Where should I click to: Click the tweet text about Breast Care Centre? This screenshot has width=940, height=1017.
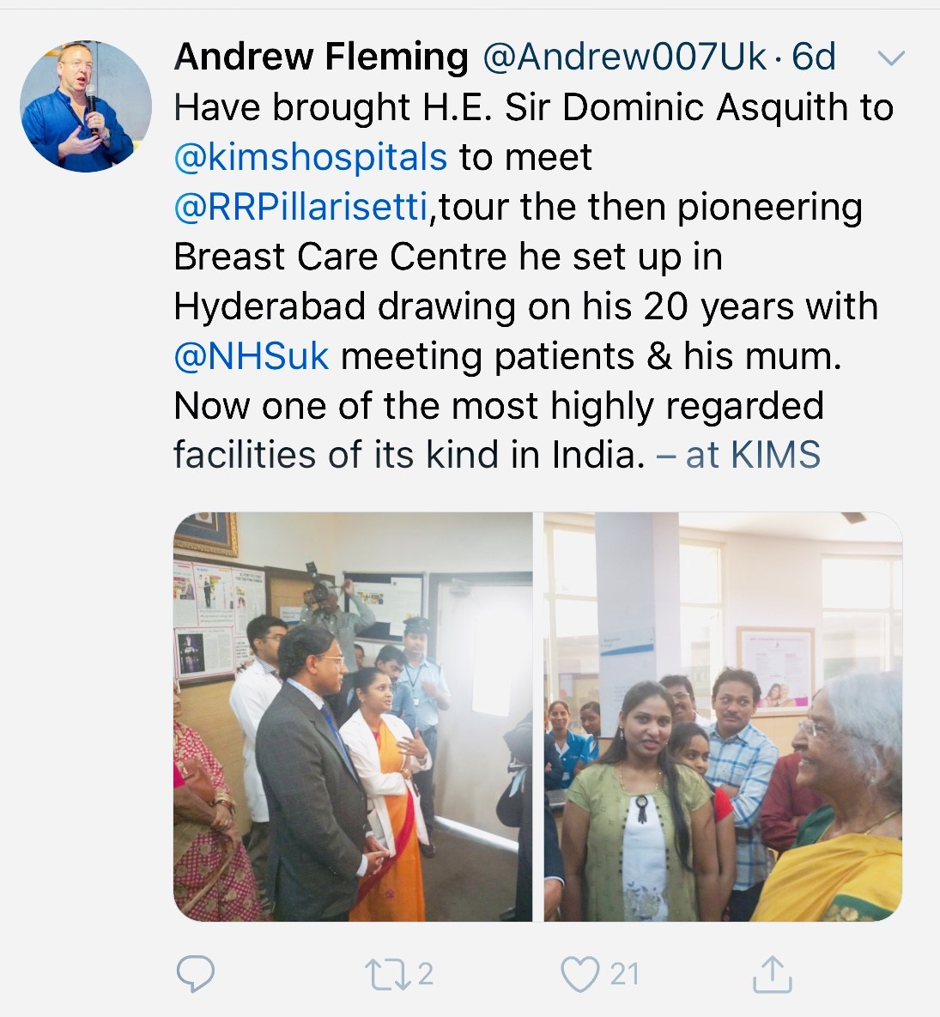[x=447, y=257]
